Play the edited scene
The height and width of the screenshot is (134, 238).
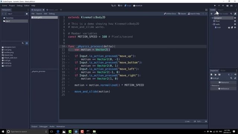227,6
